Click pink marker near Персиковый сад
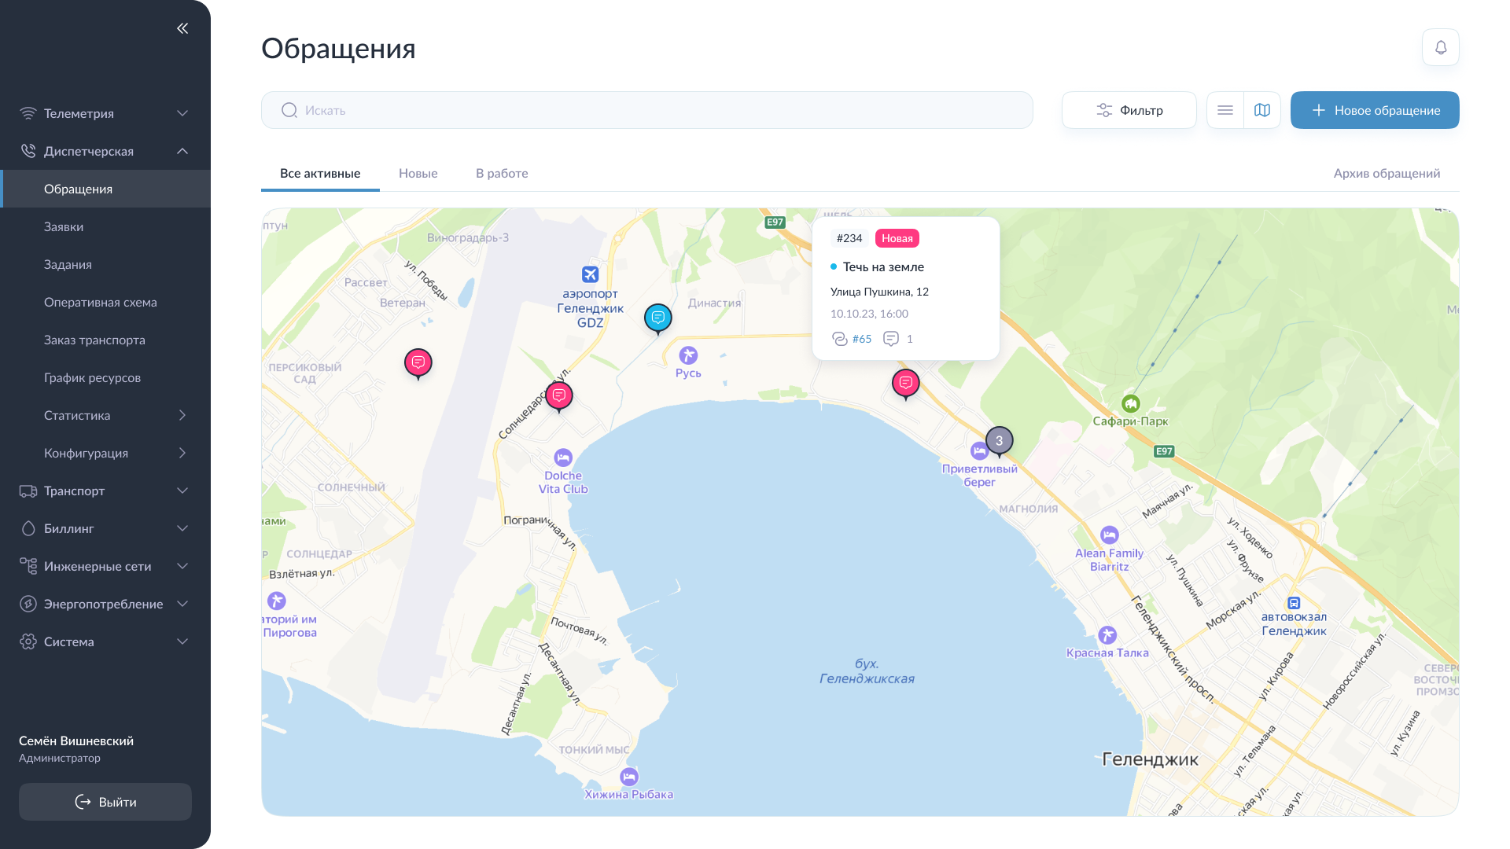This screenshot has width=1510, height=849. tap(418, 362)
